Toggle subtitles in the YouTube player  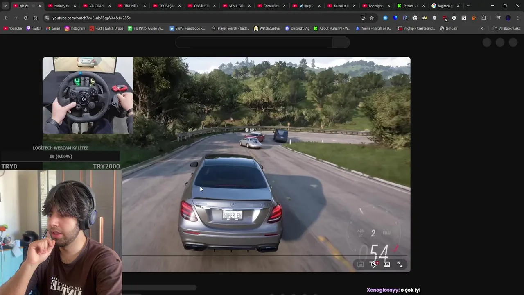[360, 264]
